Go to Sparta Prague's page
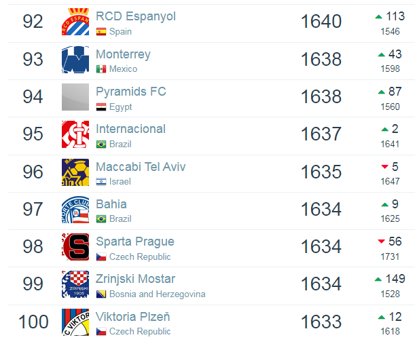 click(x=134, y=242)
